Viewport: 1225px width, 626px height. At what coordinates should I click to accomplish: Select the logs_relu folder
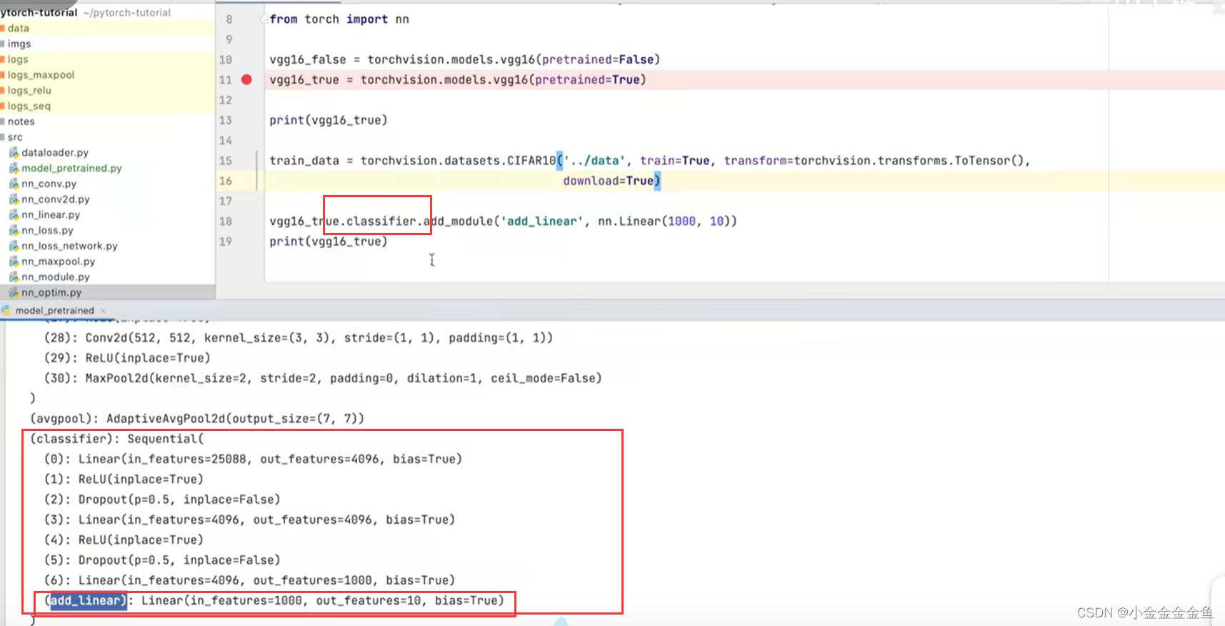[x=29, y=90]
